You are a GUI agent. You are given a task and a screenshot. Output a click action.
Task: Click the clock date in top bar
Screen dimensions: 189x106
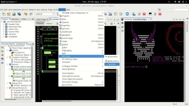click(x=94, y=2)
